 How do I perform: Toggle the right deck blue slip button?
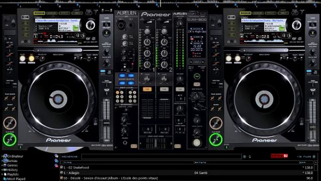point(309,71)
